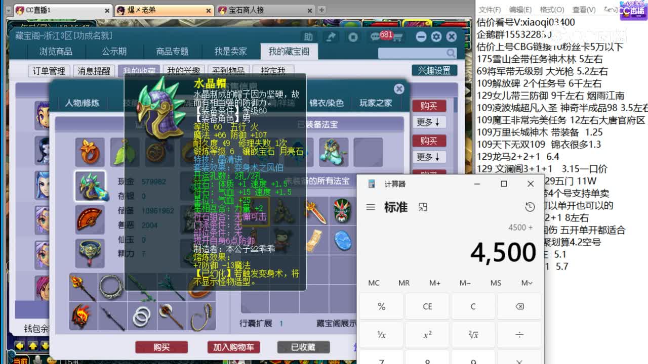The height and width of the screenshot is (364, 648).
Task: Click the M- memory subtract button
Action: [x=465, y=283]
